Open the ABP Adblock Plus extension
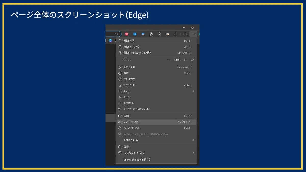 (126, 34)
